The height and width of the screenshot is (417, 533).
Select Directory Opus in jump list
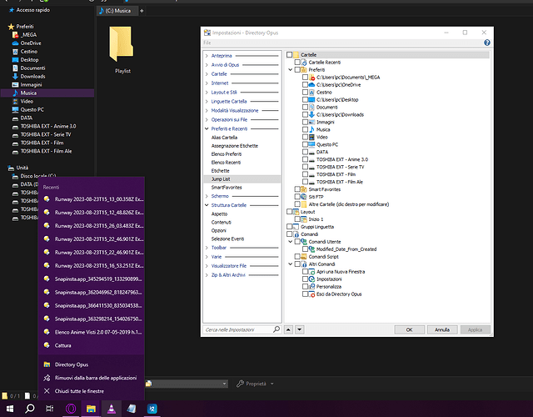91,364
